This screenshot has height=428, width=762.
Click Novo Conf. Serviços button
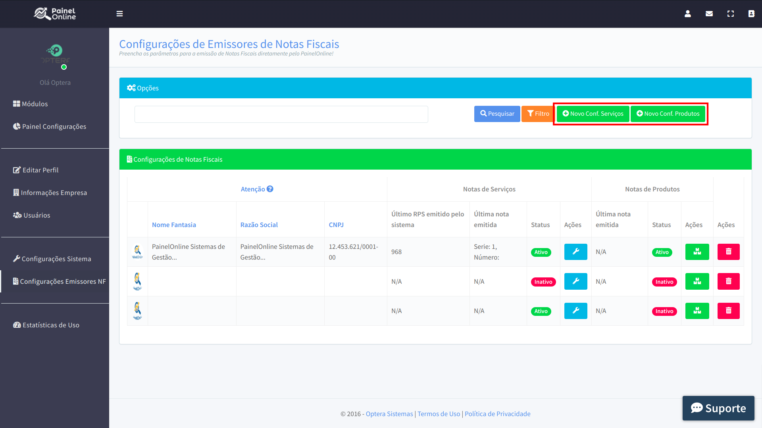[593, 114]
